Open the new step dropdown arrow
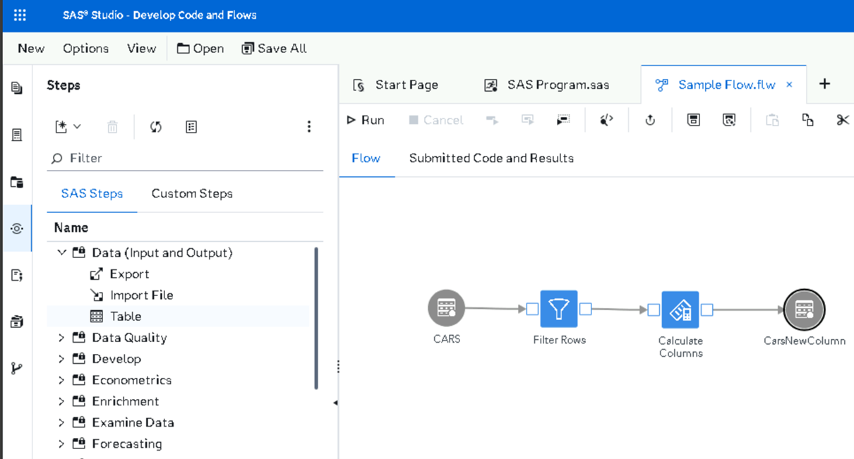Image resolution: width=854 pixels, height=459 pixels. (77, 127)
